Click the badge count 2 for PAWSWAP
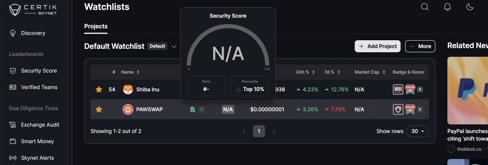Screen dimensions: 488x165 (x=420, y=109)
